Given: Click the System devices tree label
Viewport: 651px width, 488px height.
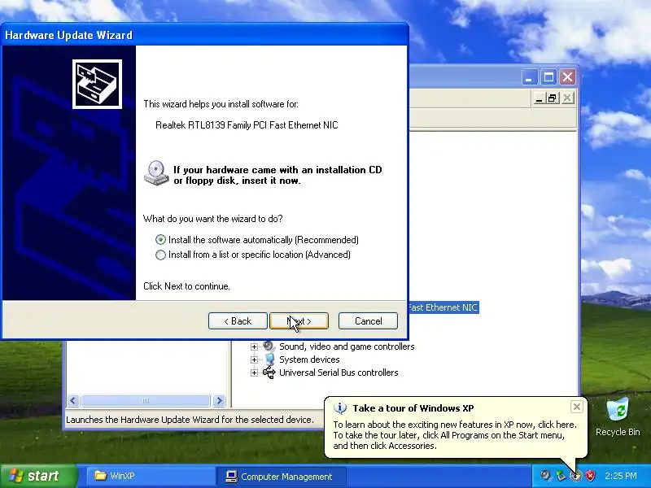Looking at the screenshot, I should click(x=309, y=359).
